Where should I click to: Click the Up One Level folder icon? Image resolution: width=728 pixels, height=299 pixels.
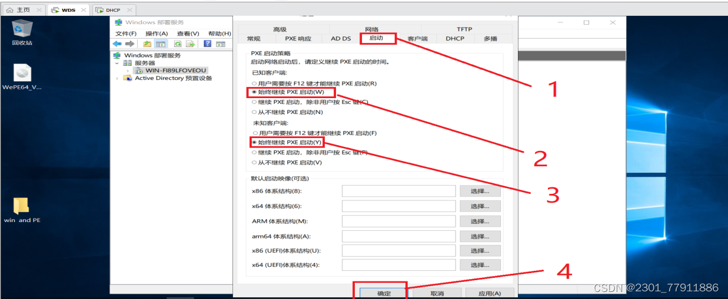tap(147, 43)
